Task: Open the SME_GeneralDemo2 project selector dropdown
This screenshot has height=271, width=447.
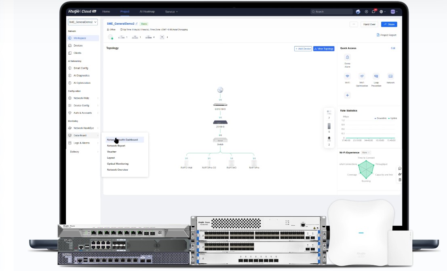Action: pos(83,22)
